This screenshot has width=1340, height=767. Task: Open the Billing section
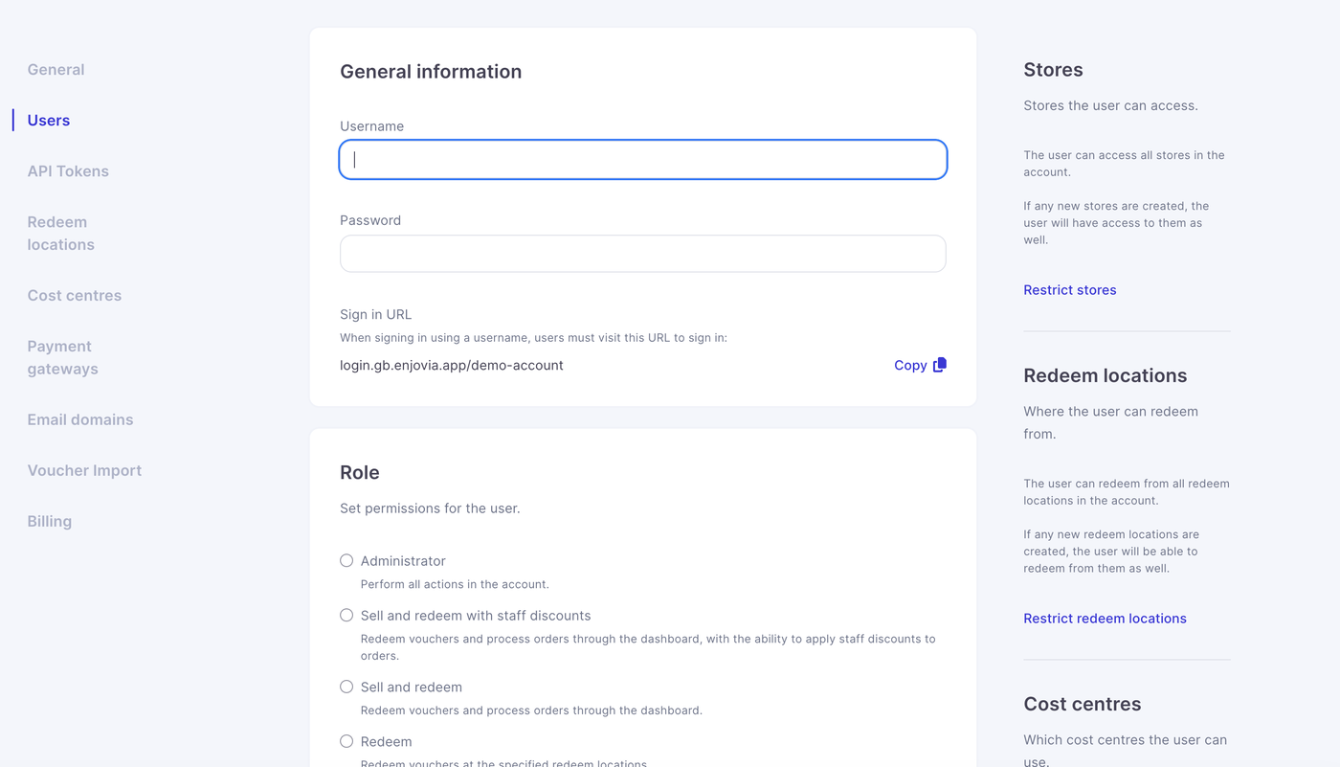click(x=50, y=522)
